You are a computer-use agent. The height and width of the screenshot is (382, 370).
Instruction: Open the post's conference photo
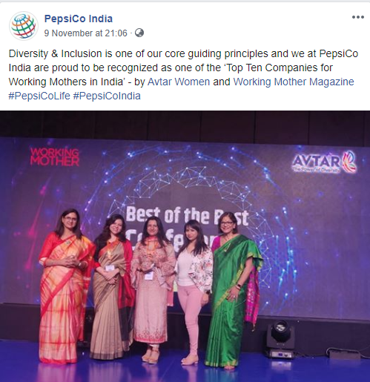pos(185,246)
